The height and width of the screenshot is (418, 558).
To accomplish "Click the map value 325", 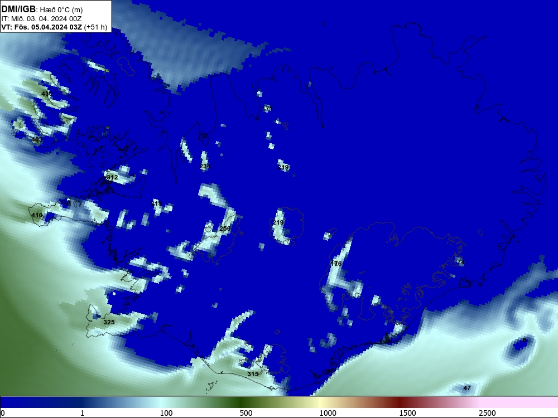I will tap(109, 322).
